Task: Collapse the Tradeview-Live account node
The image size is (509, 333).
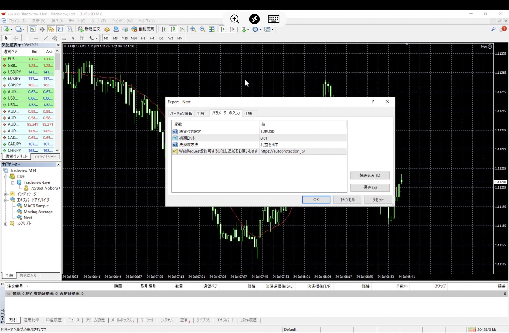Action: (x=13, y=183)
